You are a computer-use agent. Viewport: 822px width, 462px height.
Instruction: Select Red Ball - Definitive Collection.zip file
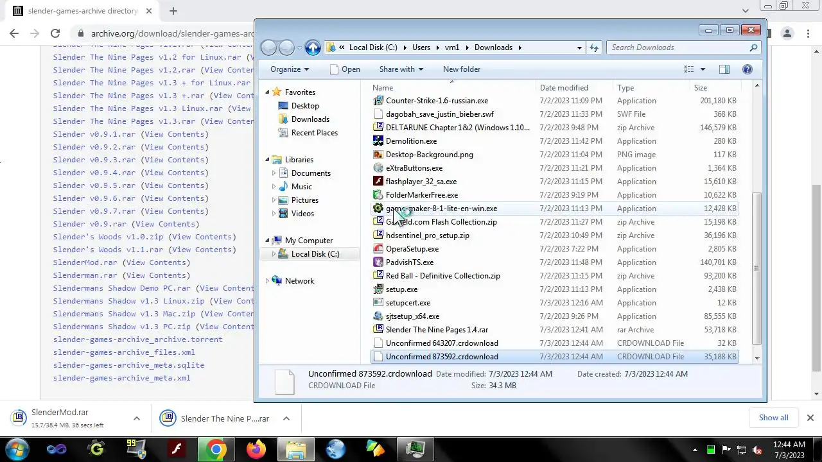555,276
